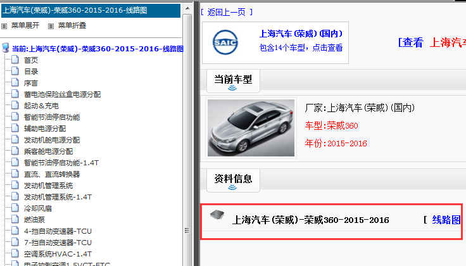
Task: Open 乘客舱电源分配 diagram
Action: click(49, 151)
